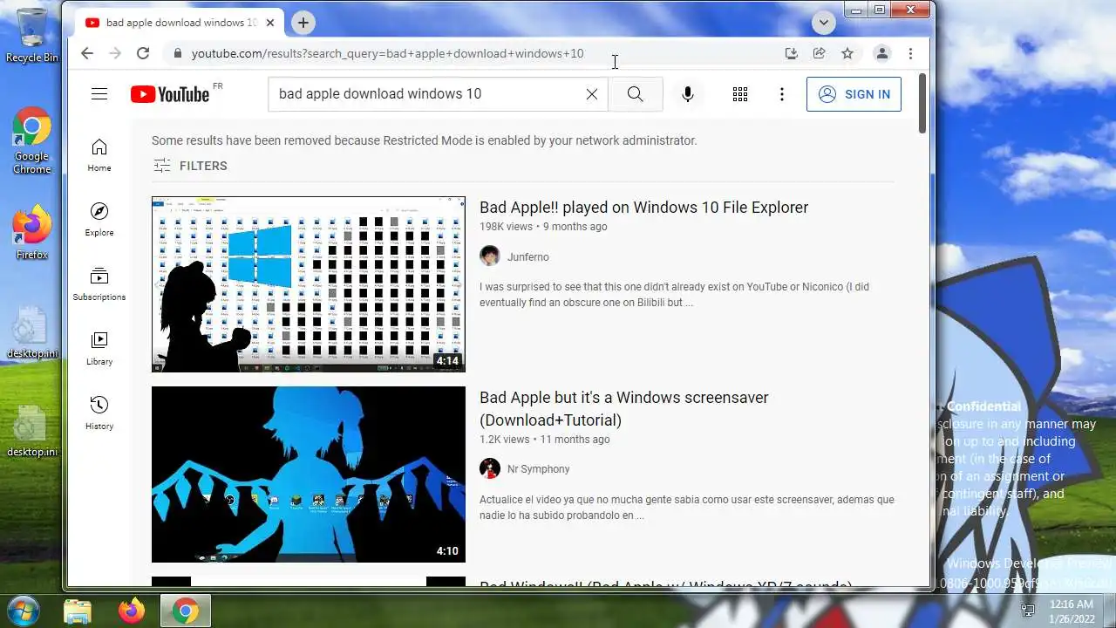The width and height of the screenshot is (1116, 628).
Task: Open Chrome's three-dot menu
Action: coord(910,53)
